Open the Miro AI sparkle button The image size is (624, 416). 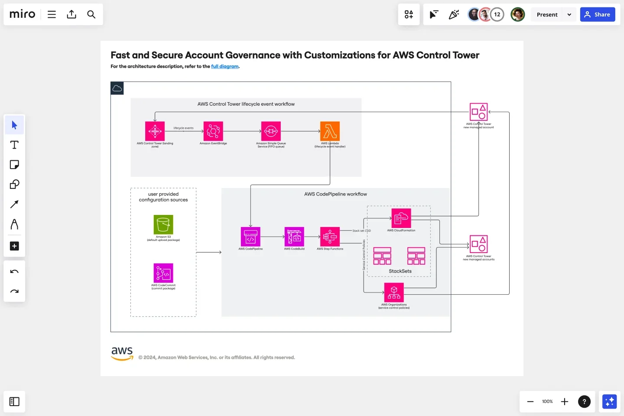(x=609, y=402)
